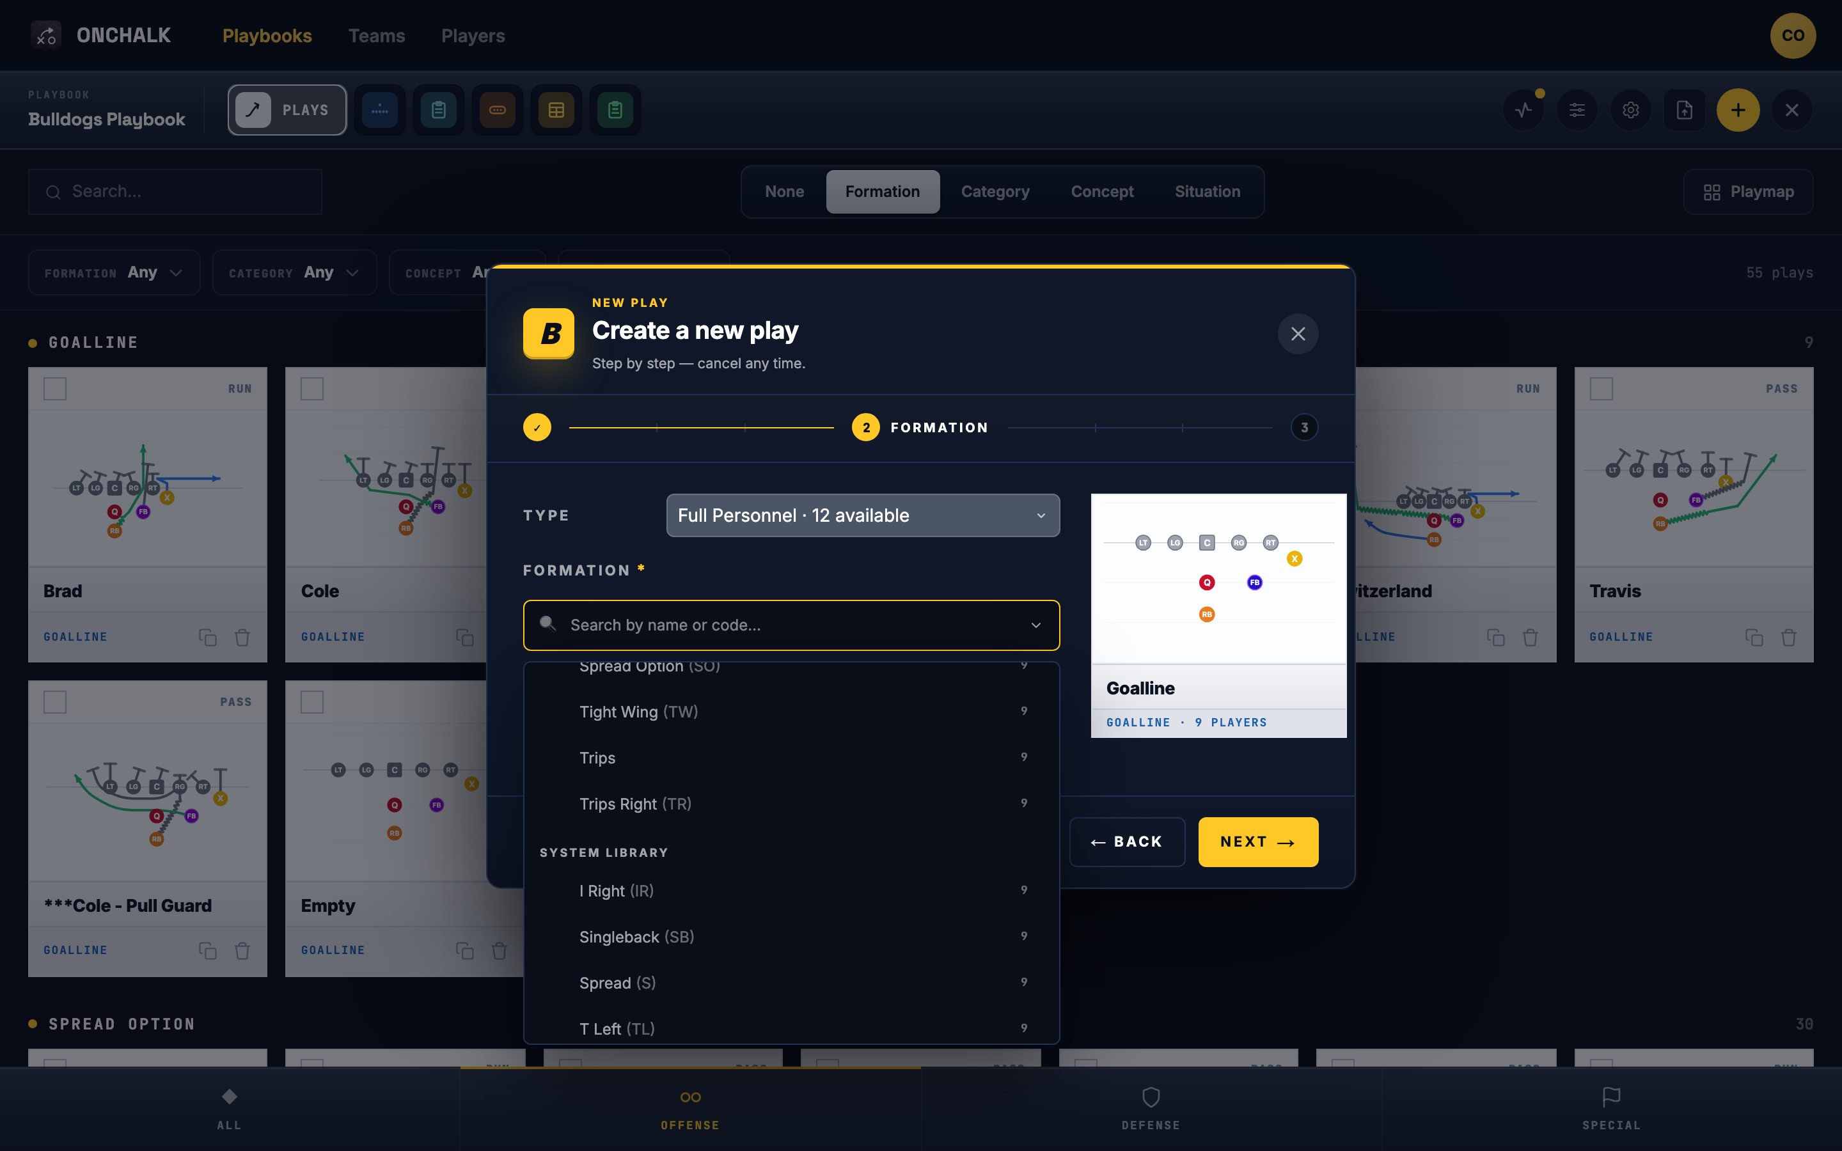Click the ONCHALK logo icon

coord(45,35)
